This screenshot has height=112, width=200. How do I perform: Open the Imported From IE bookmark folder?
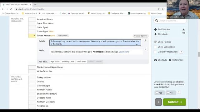click(x=29, y=13)
